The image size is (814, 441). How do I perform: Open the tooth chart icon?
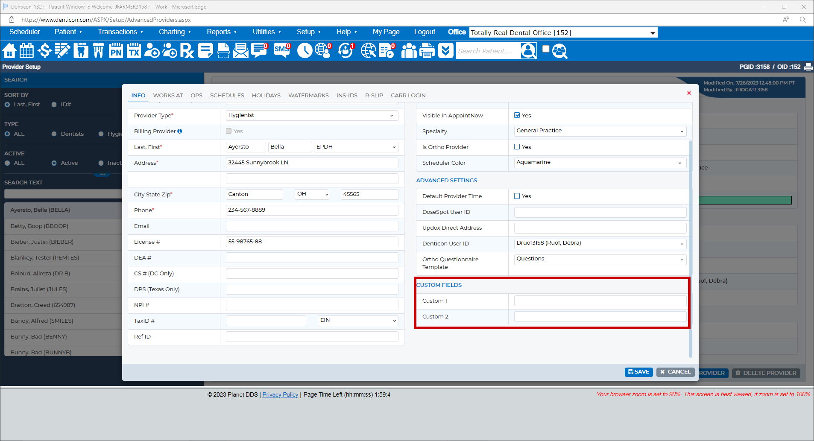tap(81, 51)
